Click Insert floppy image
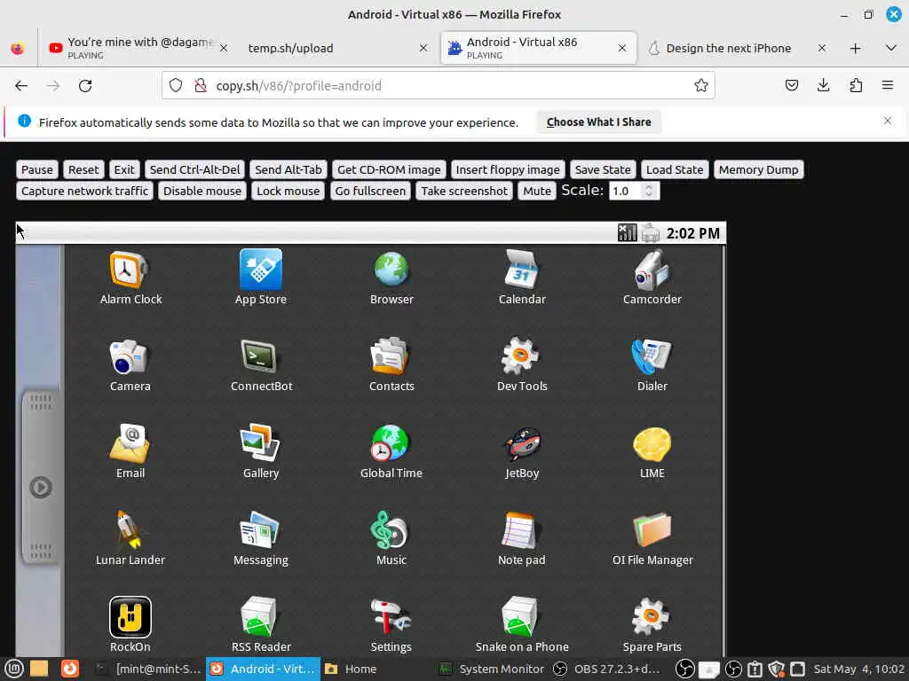909x681 pixels. coord(508,169)
